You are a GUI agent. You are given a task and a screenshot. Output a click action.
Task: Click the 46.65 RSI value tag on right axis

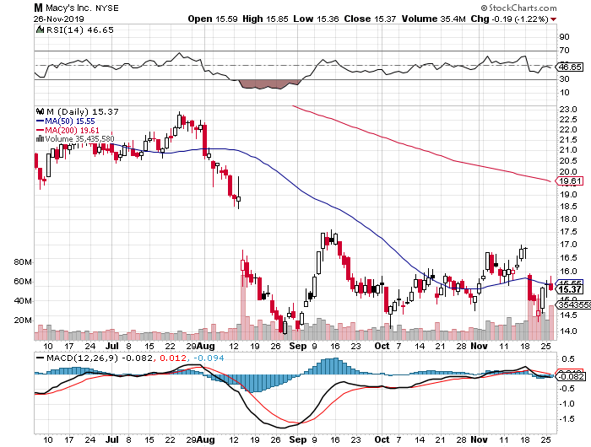(570, 67)
